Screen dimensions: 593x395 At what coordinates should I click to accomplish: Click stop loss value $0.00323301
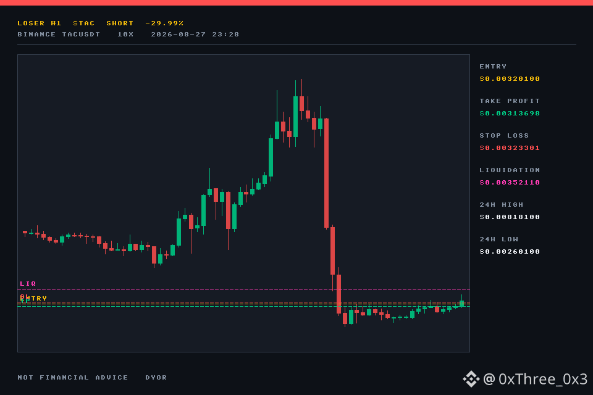coord(510,148)
